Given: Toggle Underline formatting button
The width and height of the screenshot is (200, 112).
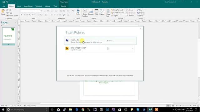Looking at the screenshot, I should pyautogui.click(x=27, y=15).
